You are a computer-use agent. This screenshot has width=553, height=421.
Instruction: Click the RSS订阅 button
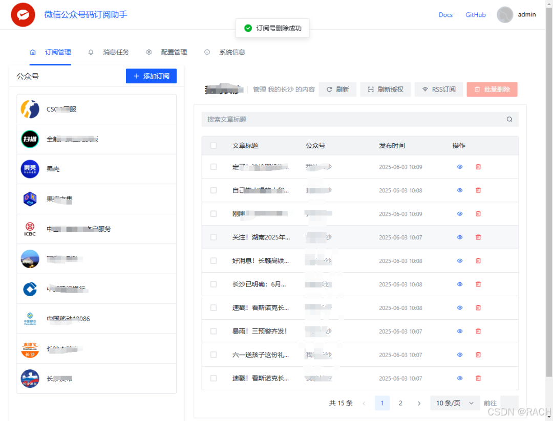click(x=439, y=90)
